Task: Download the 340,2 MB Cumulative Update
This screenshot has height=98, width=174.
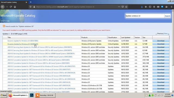Action: coord(161,63)
